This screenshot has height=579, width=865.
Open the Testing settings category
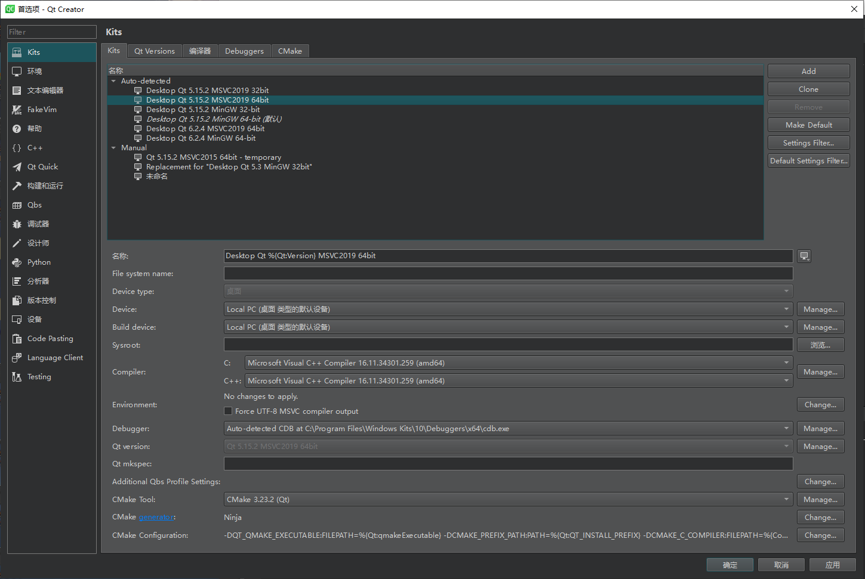click(x=52, y=377)
